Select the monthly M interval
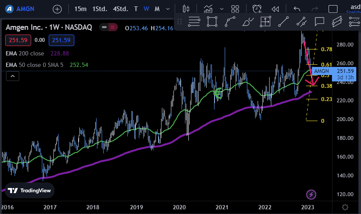Screen dimensions: 361x214 157,9
